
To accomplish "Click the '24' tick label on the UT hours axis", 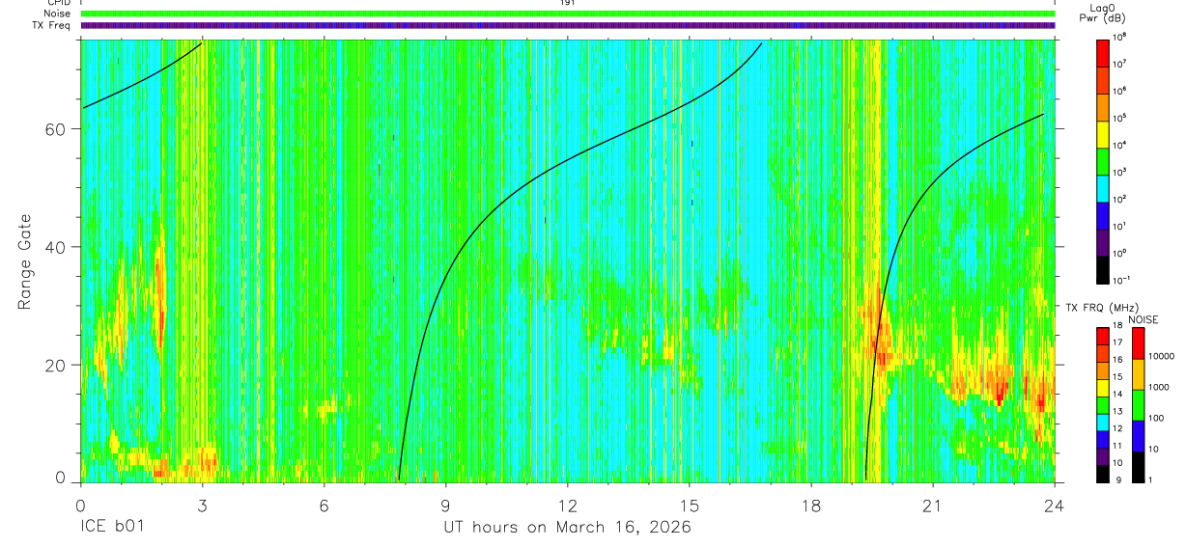I will click(1055, 505).
